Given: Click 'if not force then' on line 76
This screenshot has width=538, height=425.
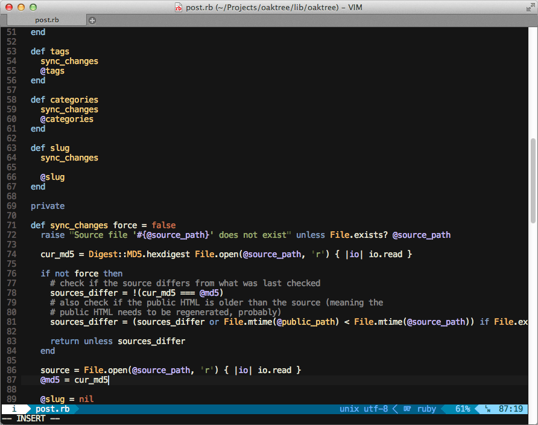Looking at the screenshot, I should point(81,273).
